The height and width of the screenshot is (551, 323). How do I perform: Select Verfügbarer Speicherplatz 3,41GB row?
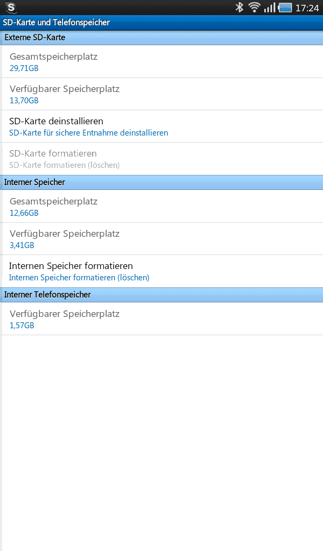pos(161,239)
